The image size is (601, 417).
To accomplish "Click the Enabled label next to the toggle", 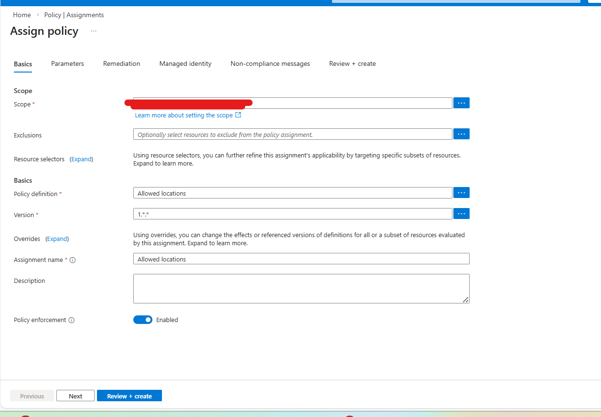I will [x=167, y=320].
